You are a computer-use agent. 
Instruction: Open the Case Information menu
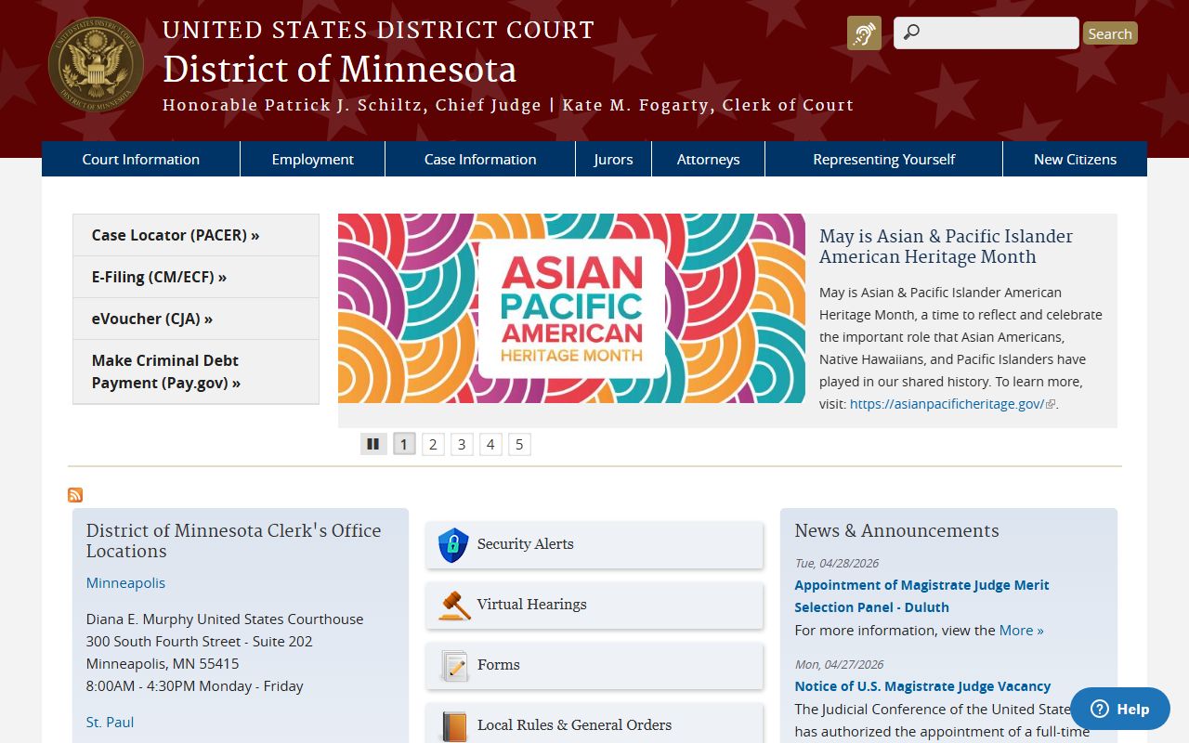tap(480, 159)
